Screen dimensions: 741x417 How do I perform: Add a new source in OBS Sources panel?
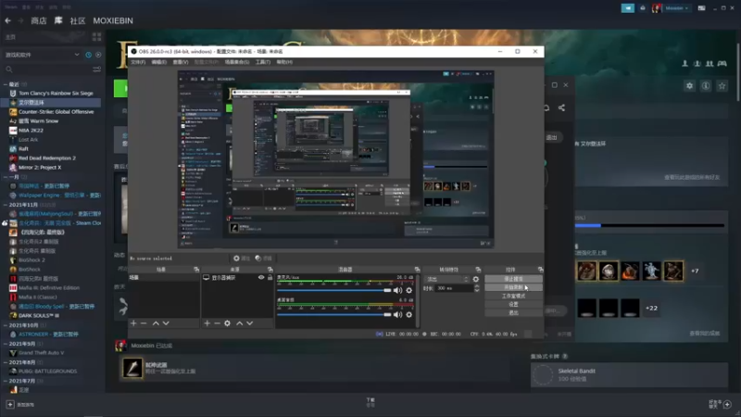click(x=207, y=323)
